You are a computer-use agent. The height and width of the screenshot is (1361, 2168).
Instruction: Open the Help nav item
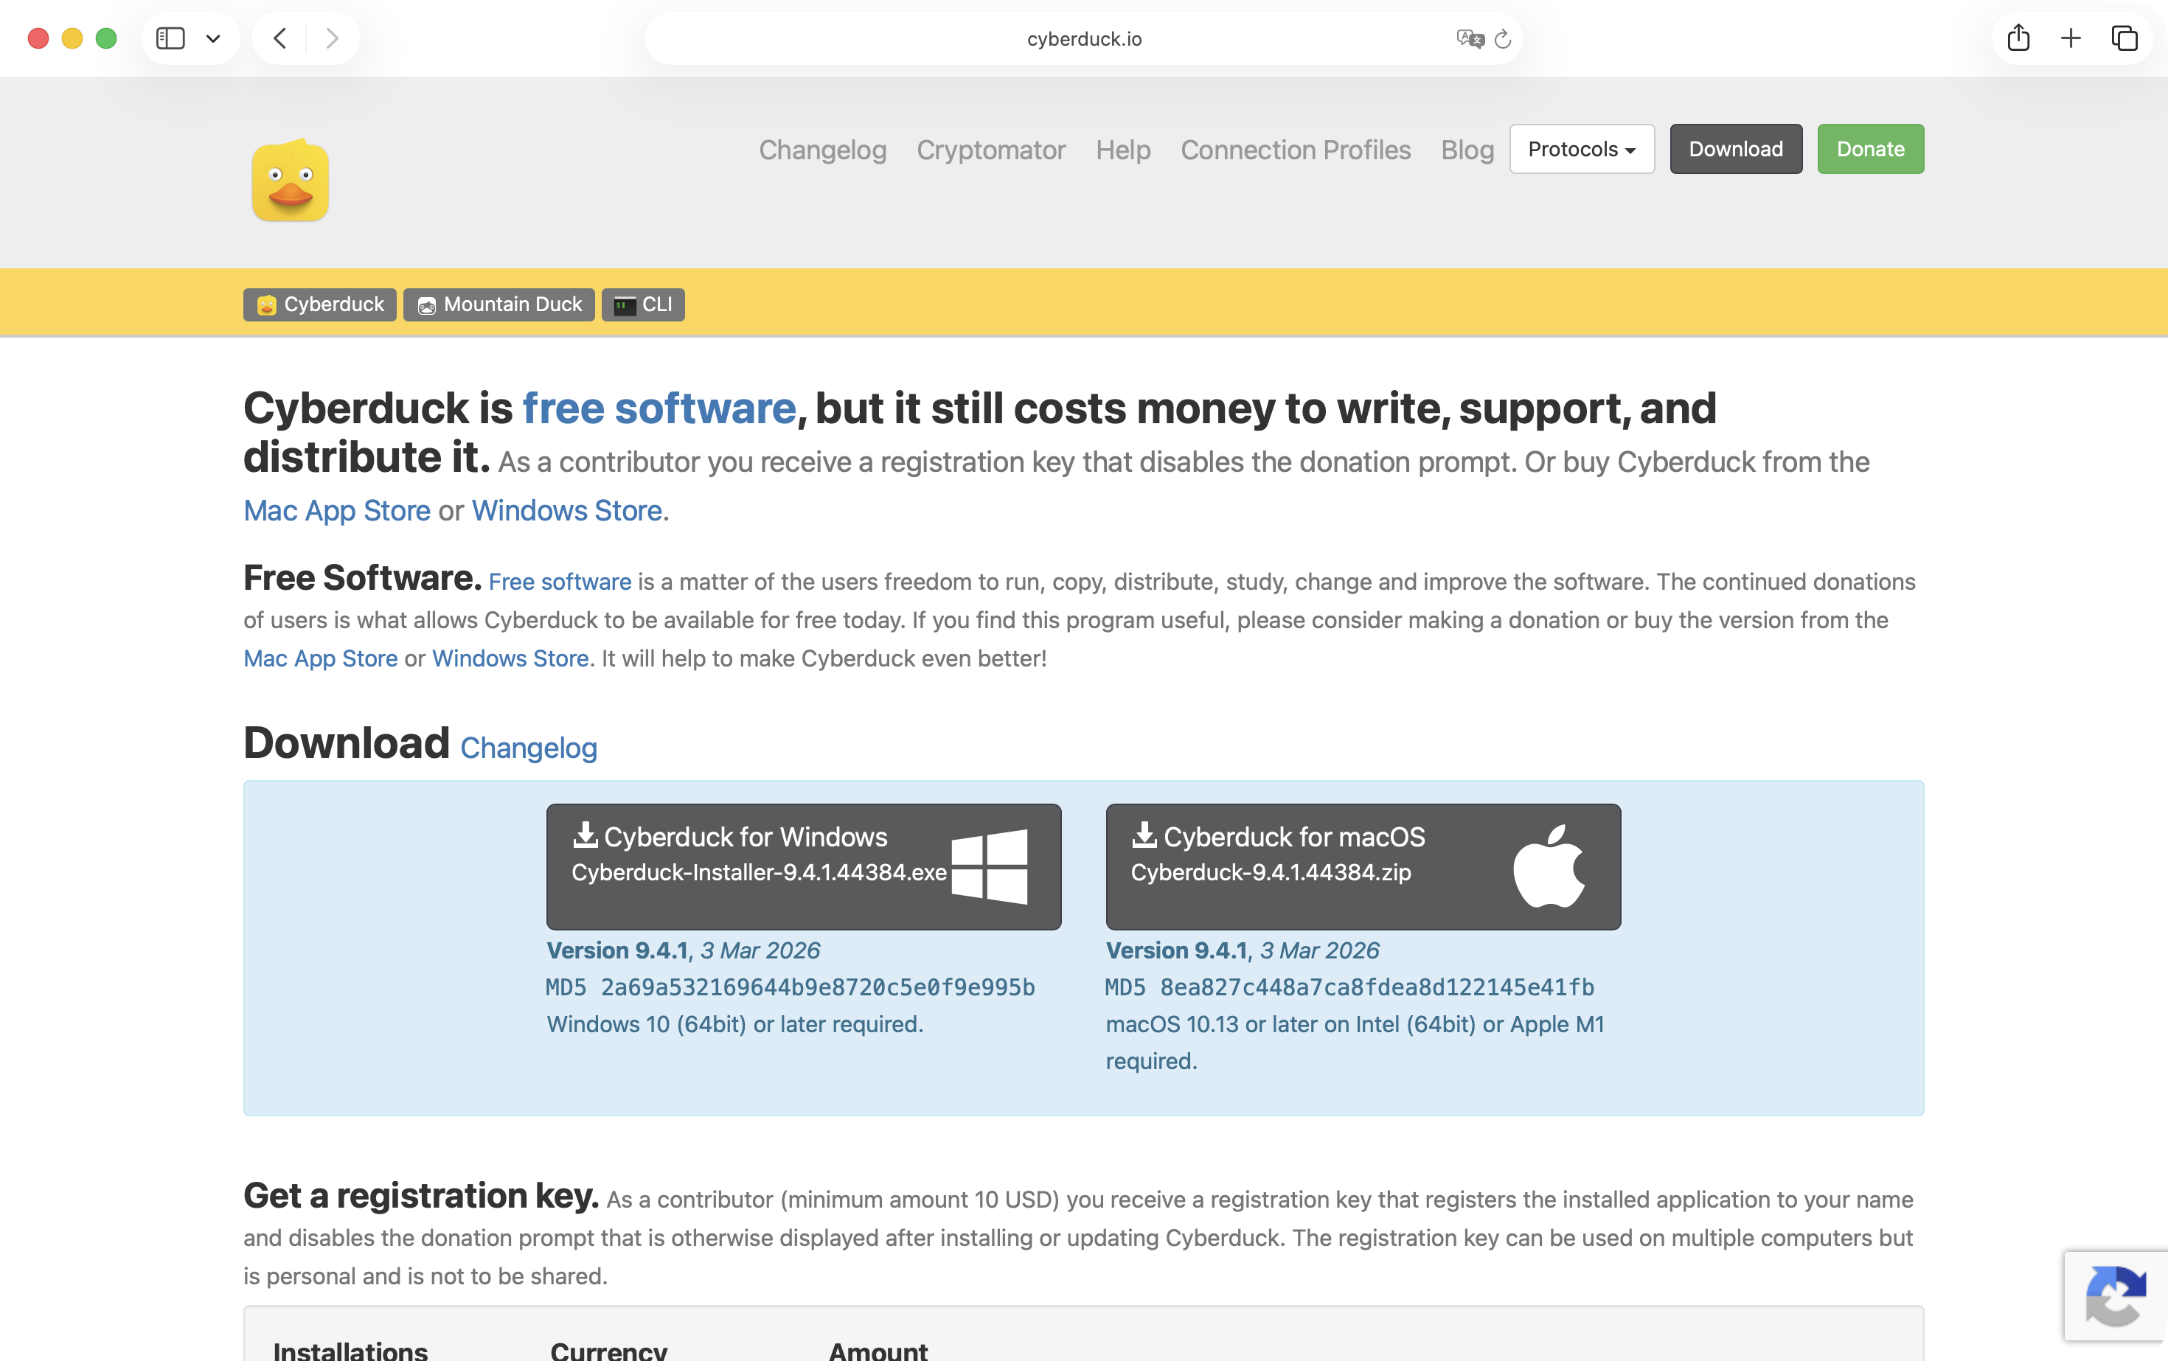point(1122,150)
